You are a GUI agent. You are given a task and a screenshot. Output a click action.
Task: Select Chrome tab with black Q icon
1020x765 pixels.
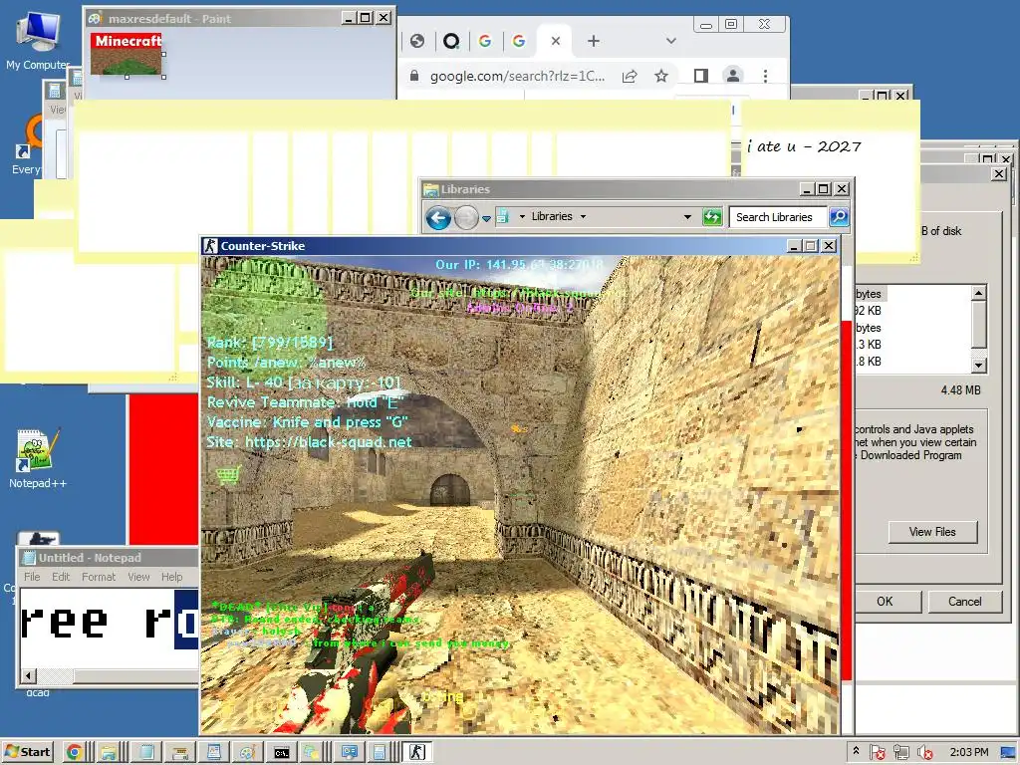pos(451,41)
